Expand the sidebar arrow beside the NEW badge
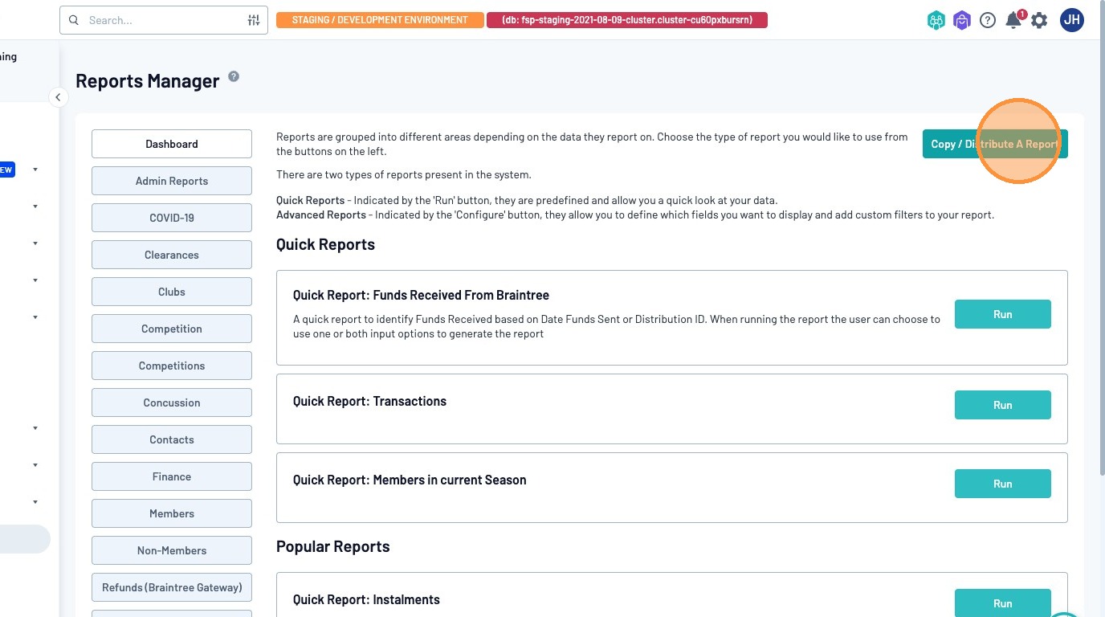Image resolution: width=1105 pixels, height=617 pixels. coord(35,170)
